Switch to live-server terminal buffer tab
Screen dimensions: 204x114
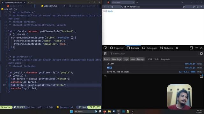83,6
